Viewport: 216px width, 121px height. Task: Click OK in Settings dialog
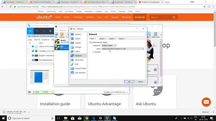point(129,82)
